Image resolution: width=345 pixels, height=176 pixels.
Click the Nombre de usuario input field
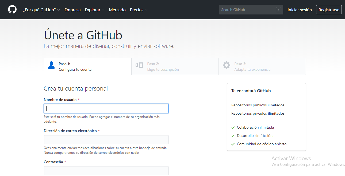click(x=106, y=108)
